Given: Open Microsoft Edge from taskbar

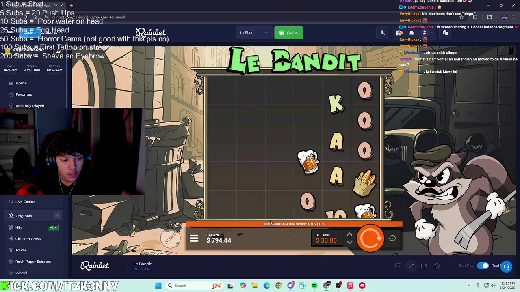Looking at the screenshot, I should [266, 286].
